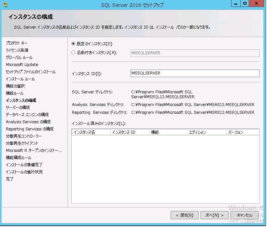The image size is (267, 227).
Task: Open ライセンス条項 step in sidebar
Action: click(17, 50)
